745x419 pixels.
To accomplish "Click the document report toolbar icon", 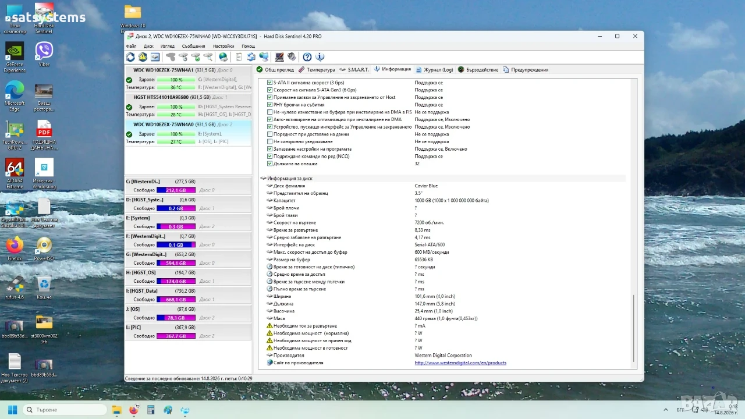I will 239,57.
